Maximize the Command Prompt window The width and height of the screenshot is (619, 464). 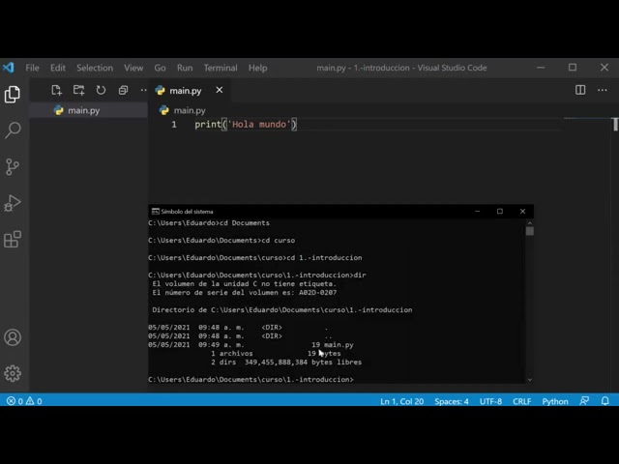click(x=500, y=212)
